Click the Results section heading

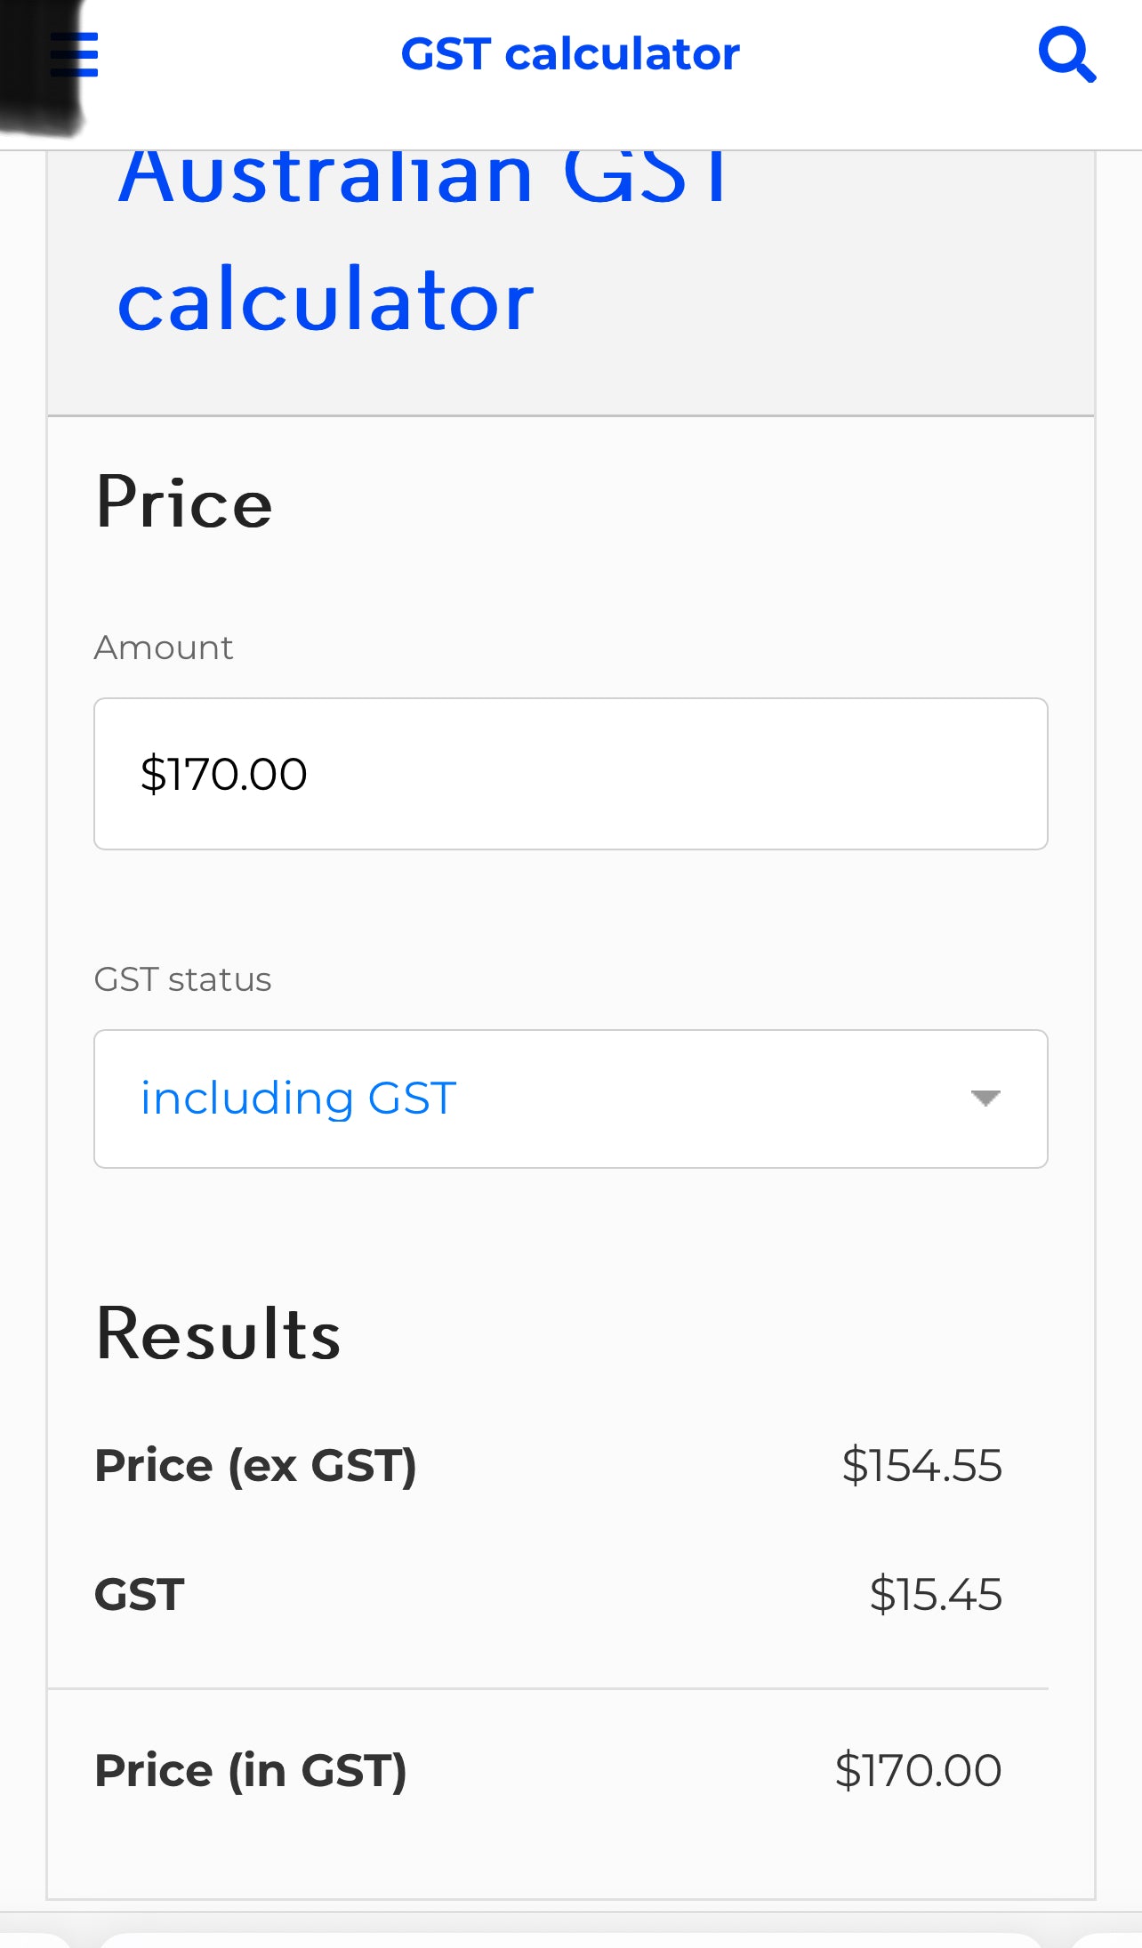(x=218, y=1333)
